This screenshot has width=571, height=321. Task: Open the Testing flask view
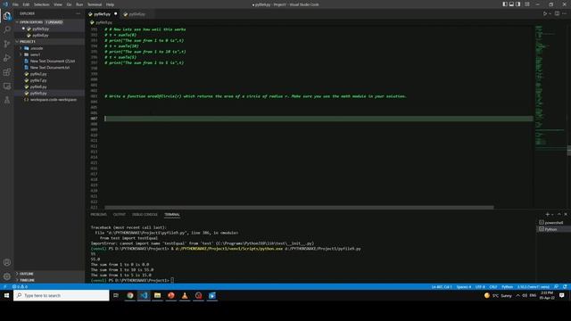[x=7, y=100]
